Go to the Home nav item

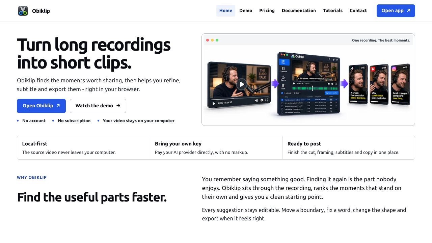(x=226, y=11)
